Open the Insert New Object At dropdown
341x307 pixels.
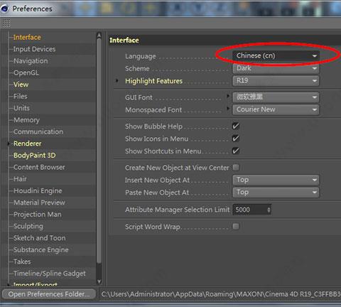pyautogui.click(x=276, y=180)
